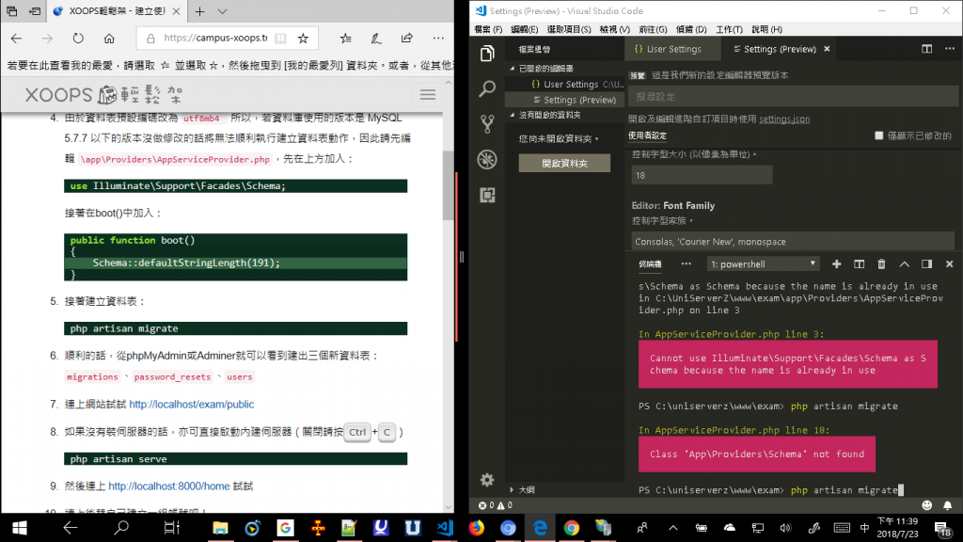This screenshot has width=963, height=542.
Task: Go to the Edge home page
Action: [109, 38]
